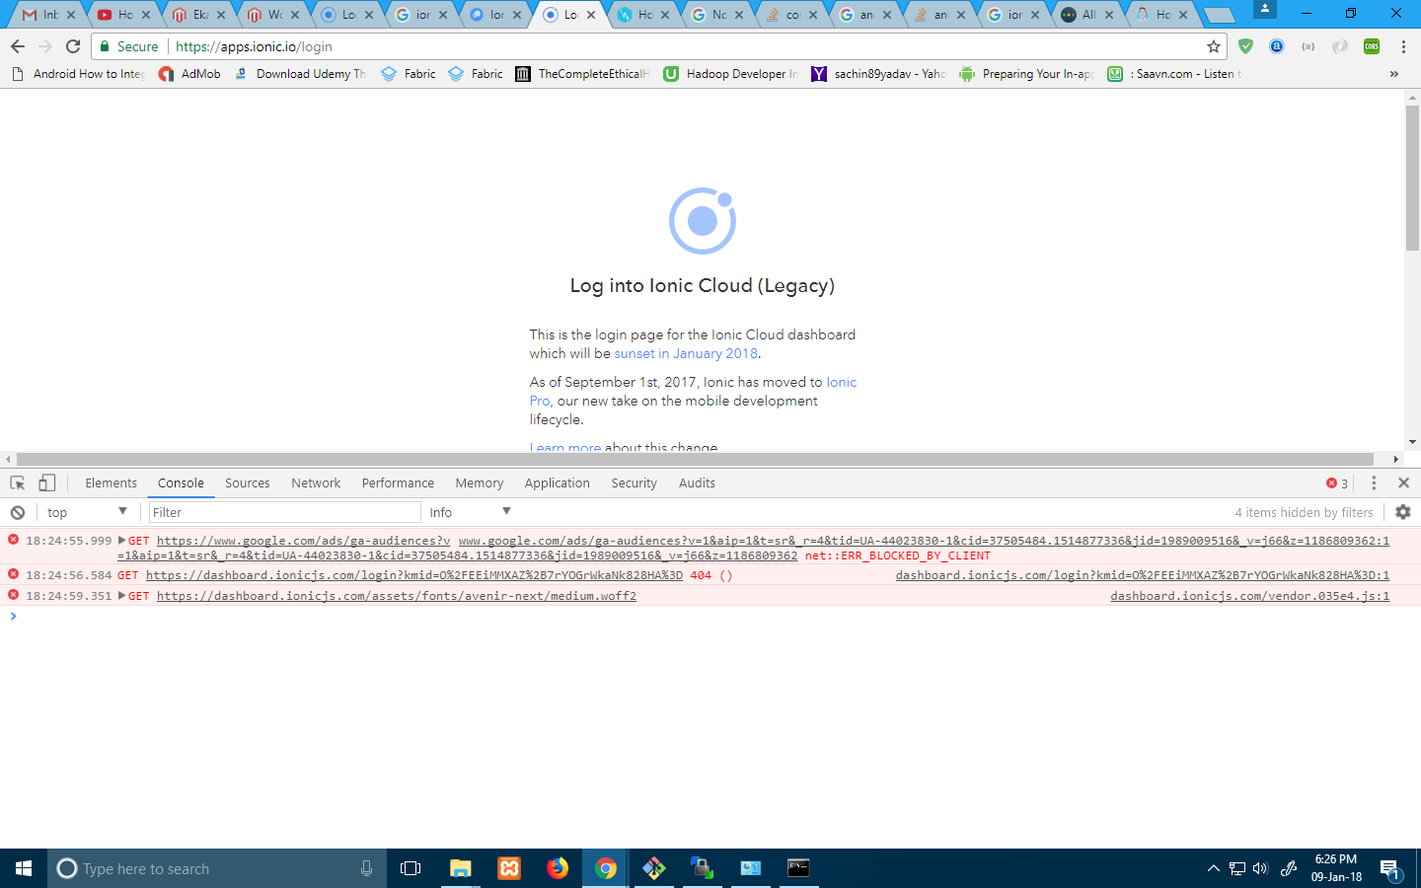Click the red error count badge

click(x=1337, y=483)
